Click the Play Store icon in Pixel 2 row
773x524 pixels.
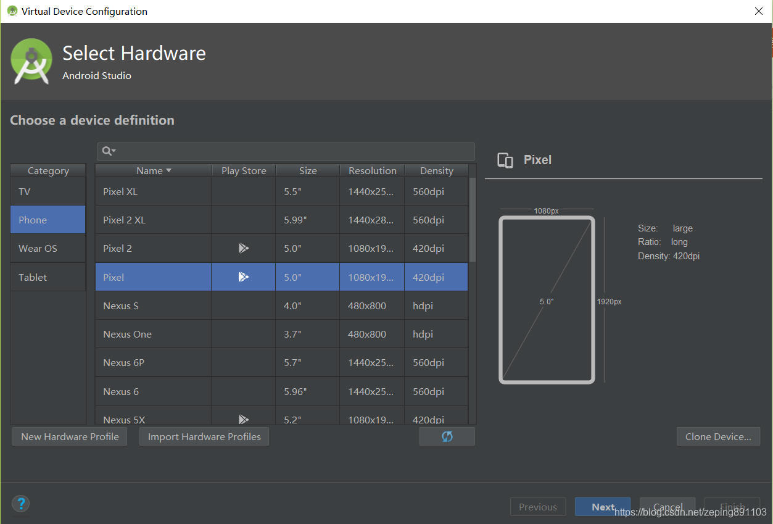pyautogui.click(x=244, y=248)
